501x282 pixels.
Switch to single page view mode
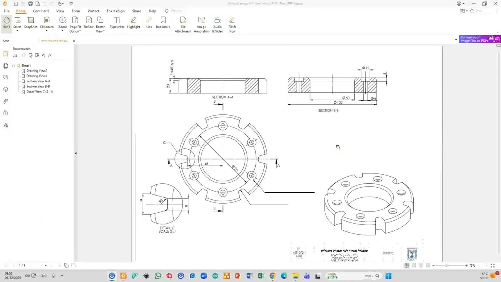407,266
